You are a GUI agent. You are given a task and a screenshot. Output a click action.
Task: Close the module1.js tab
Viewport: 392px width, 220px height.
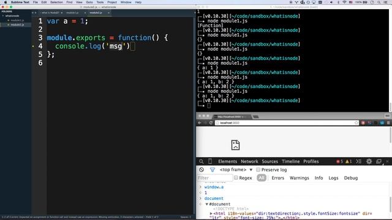(x=85, y=13)
